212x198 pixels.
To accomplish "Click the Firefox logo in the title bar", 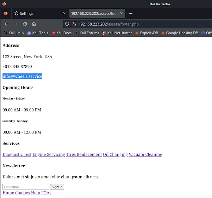I will 4,4.
